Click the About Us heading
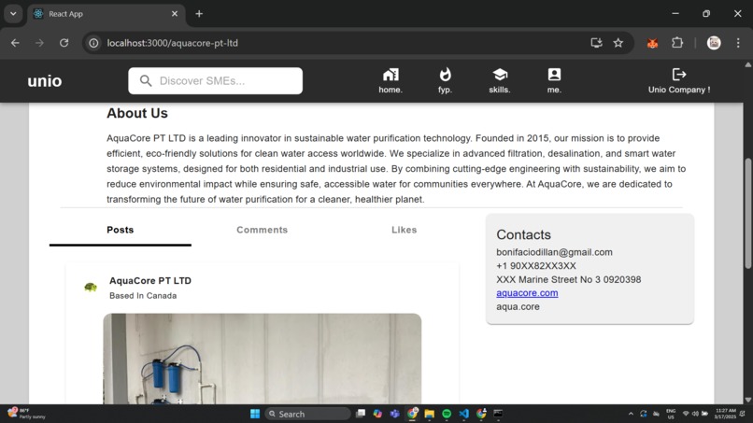The image size is (753, 423). click(137, 113)
